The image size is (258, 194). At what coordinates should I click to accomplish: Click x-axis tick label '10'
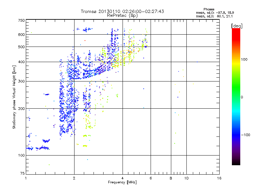pyautogui.click(x=186, y=178)
